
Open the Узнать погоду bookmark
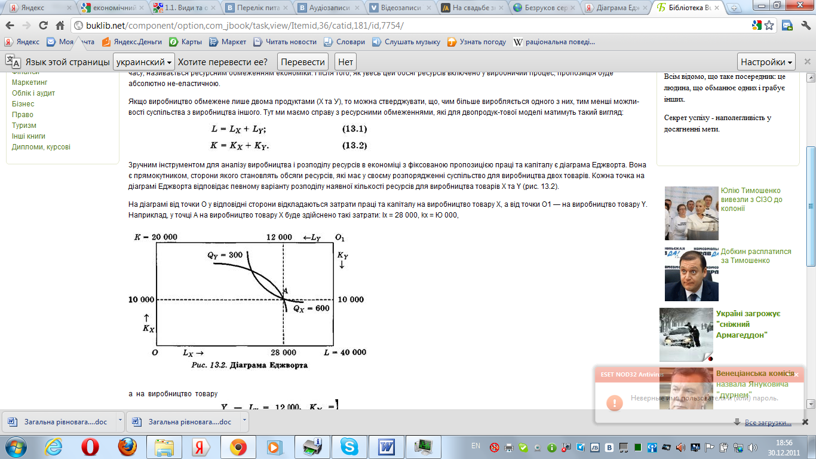pyautogui.click(x=477, y=42)
